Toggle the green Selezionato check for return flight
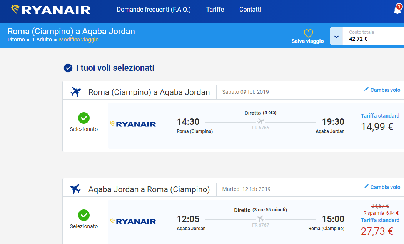Image resolution: width=404 pixels, height=244 pixels. (x=84, y=215)
